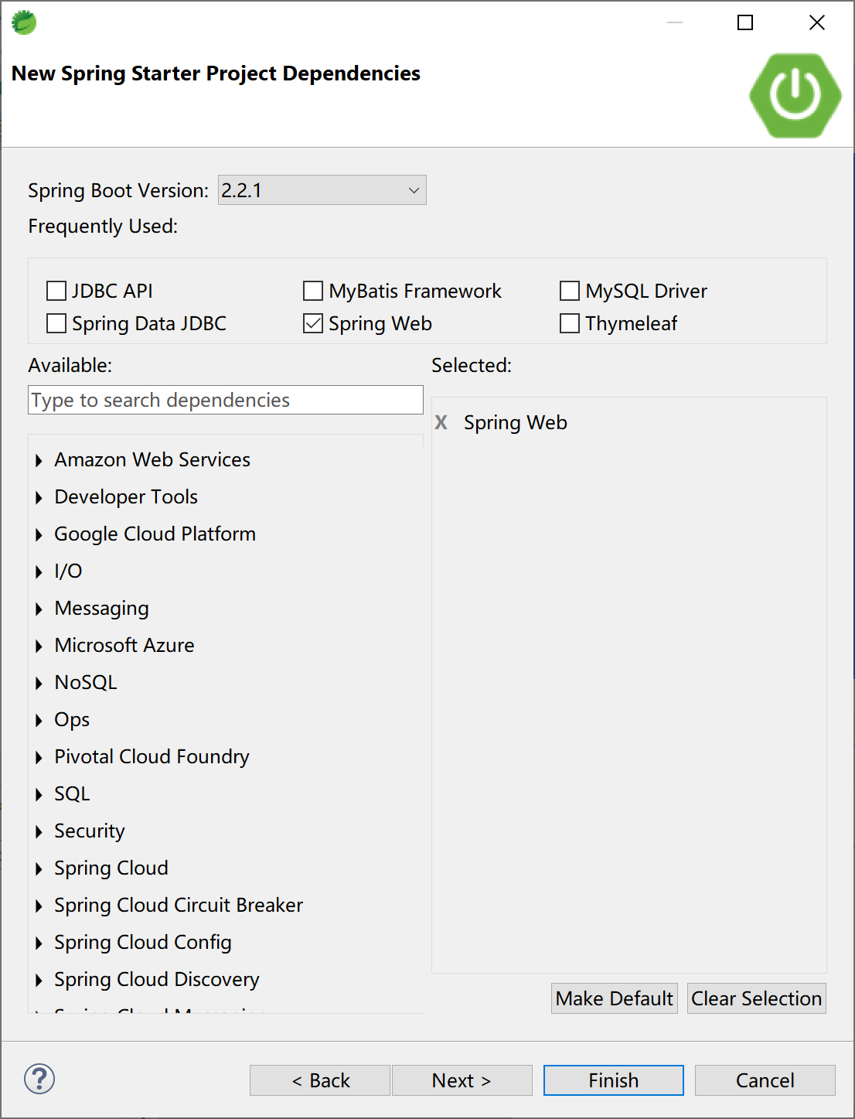This screenshot has height=1119, width=855.
Task: Click the Spring leaf icon in title bar
Action: pos(24,22)
